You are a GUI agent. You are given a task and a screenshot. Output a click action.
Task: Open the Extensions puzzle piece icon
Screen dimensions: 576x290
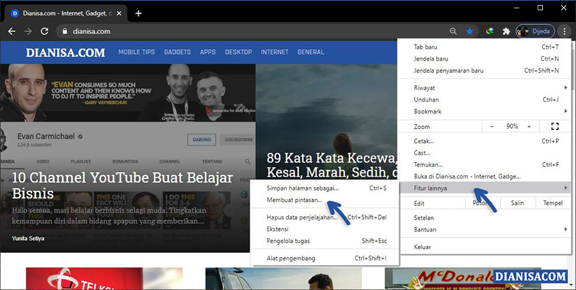(x=506, y=31)
